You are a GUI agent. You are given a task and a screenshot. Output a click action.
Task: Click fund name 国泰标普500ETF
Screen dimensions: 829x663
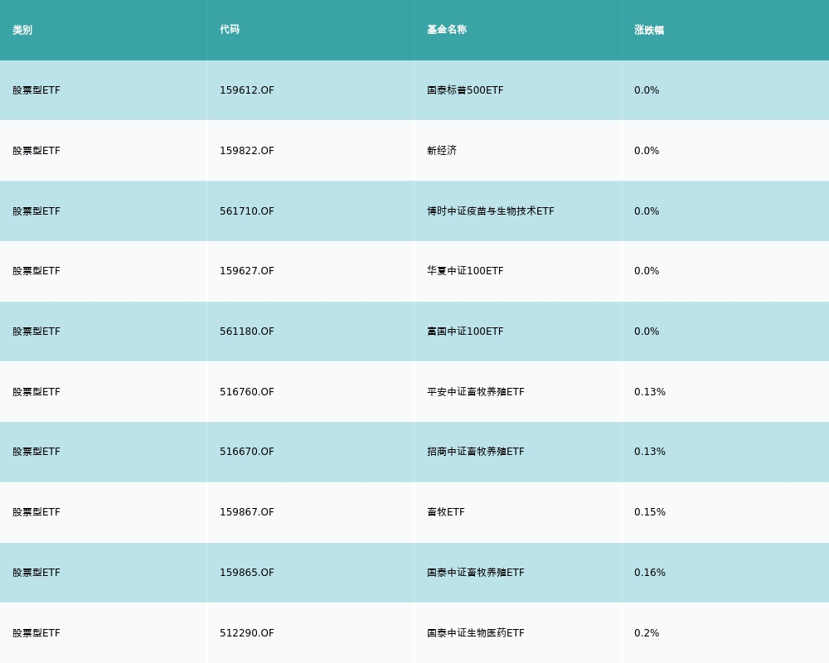click(x=465, y=90)
